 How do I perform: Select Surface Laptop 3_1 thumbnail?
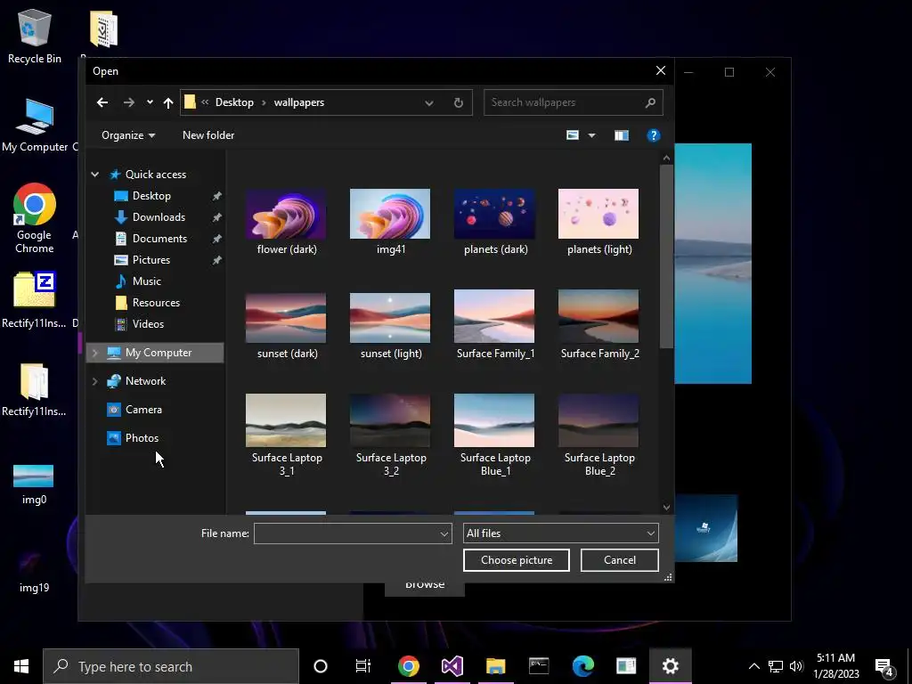286,420
